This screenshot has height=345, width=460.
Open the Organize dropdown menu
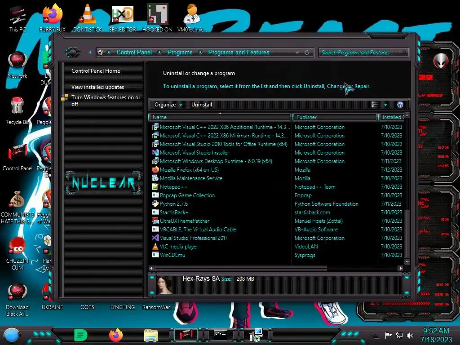168,105
